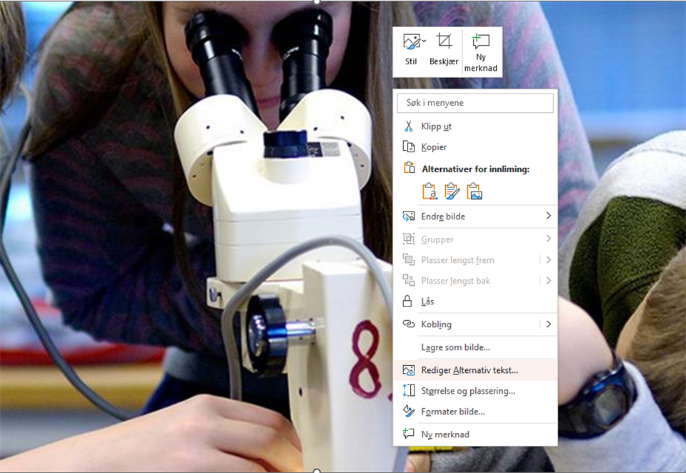Image resolution: width=686 pixels, height=473 pixels.
Task: Choose the paste as picture icon
Action: [x=474, y=191]
